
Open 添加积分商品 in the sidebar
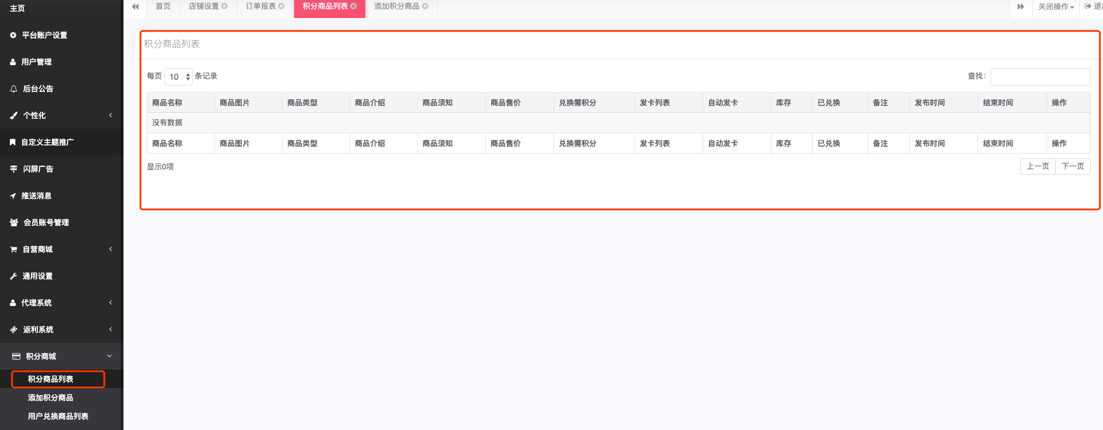51,398
